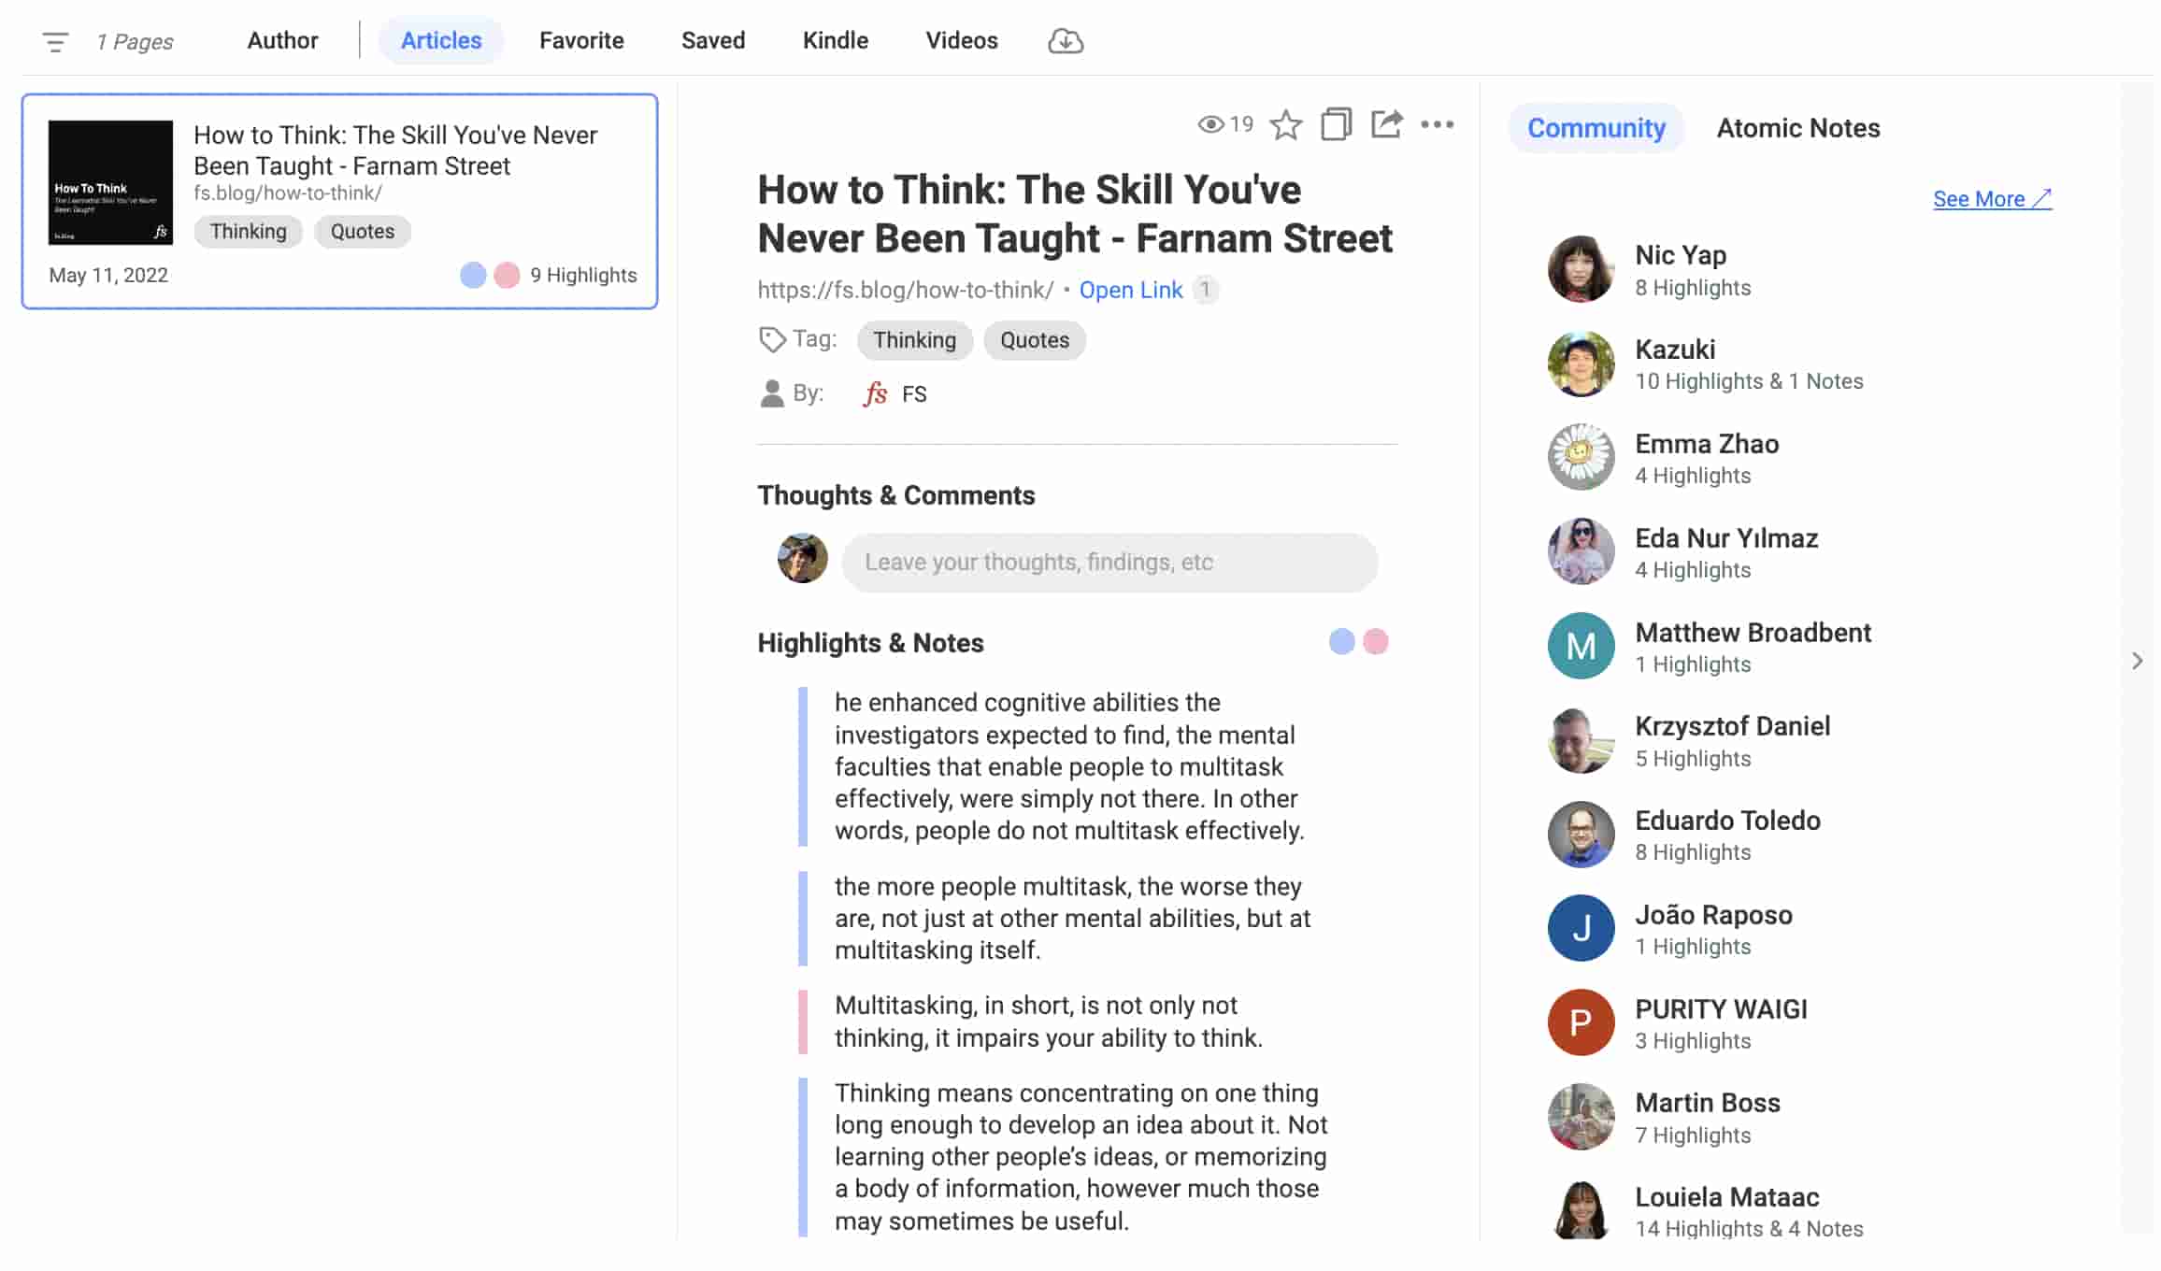This screenshot has width=2161, height=1271.
Task: Click the https://fs.blog/how-to-think/ URL
Action: [x=906, y=290]
